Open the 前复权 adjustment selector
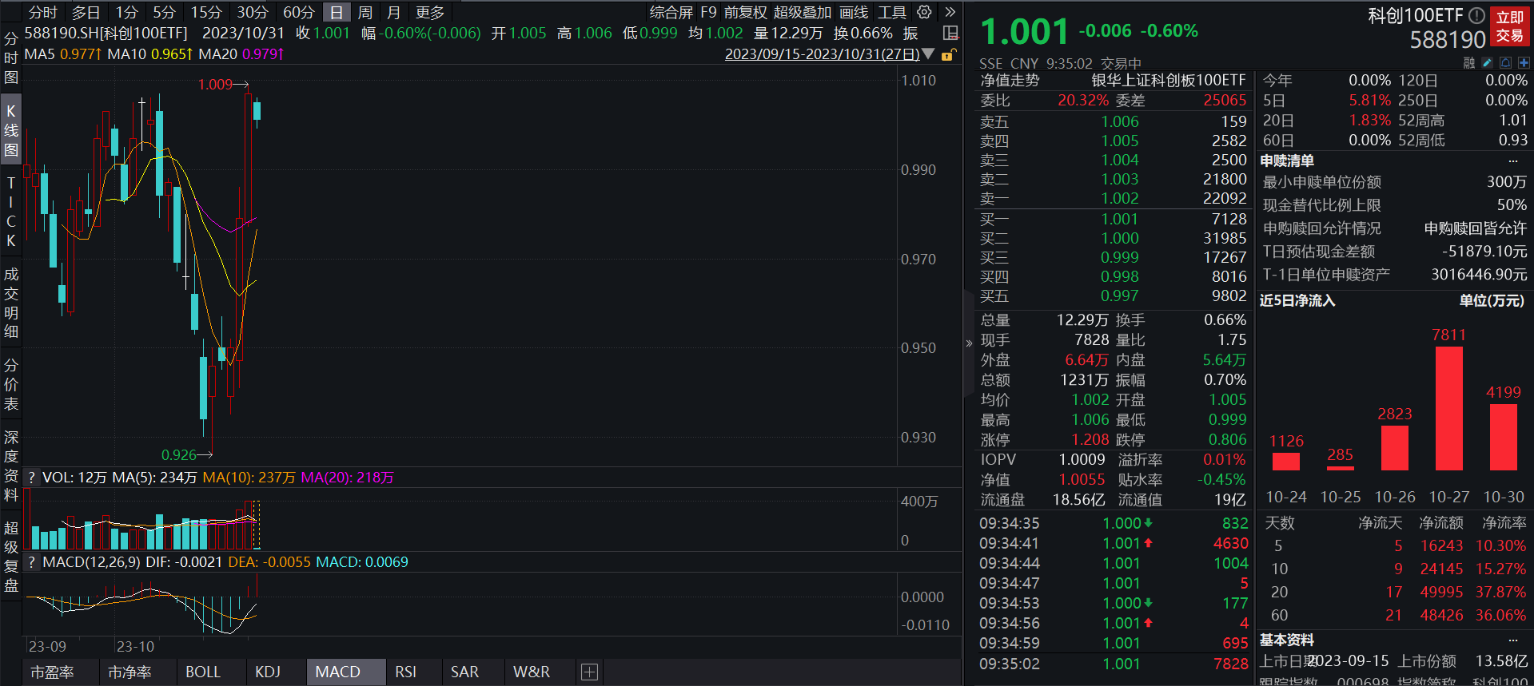 (745, 12)
